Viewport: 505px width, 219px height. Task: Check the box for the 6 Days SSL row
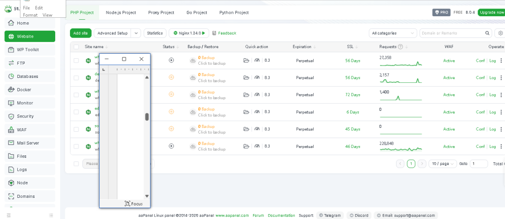[x=76, y=112]
